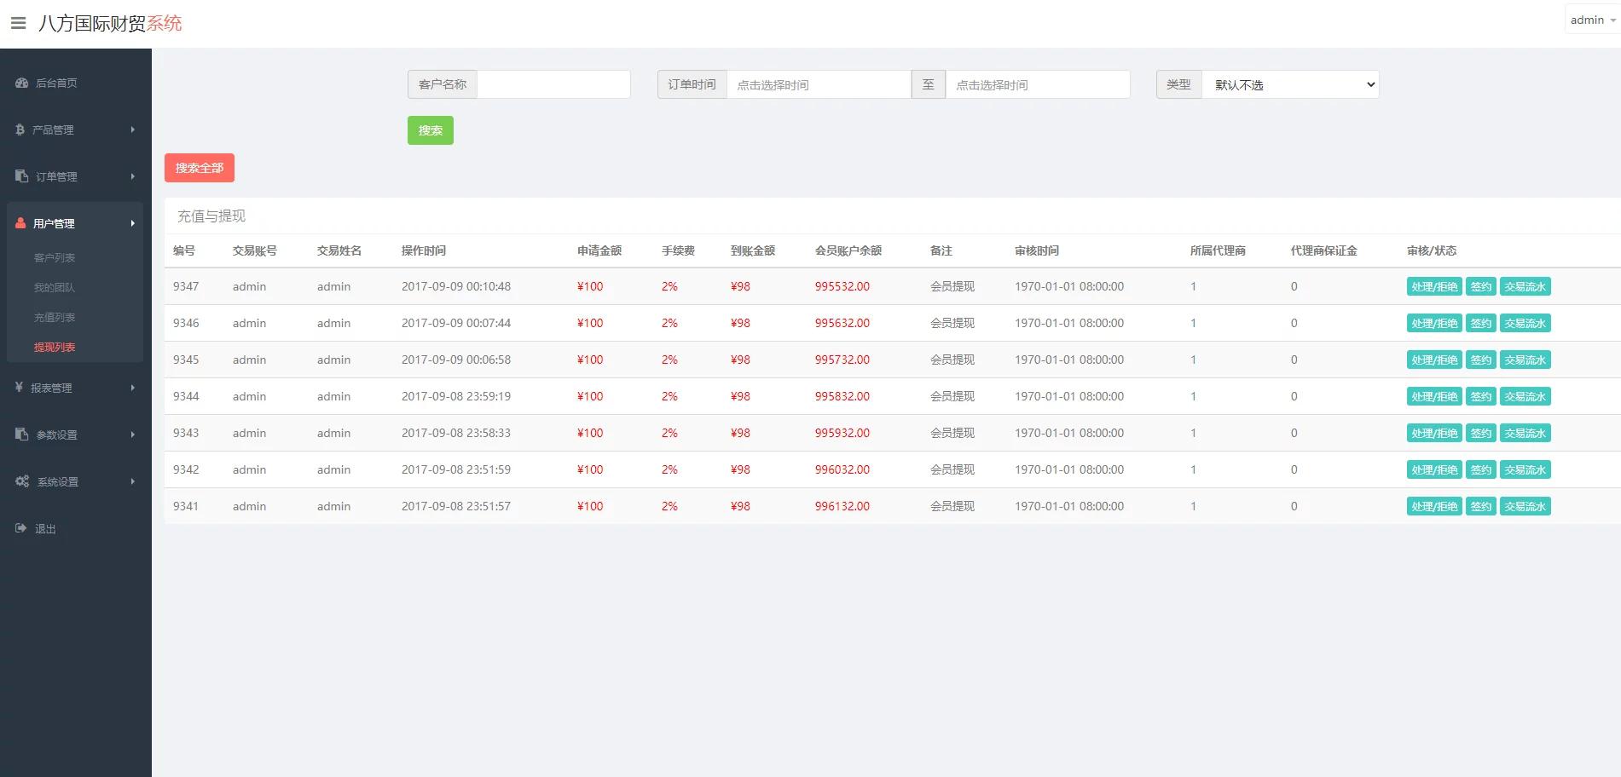View 交易流水 for order 9341

click(1525, 506)
